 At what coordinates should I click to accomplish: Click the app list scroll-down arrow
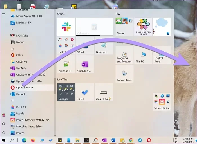click(55, 136)
